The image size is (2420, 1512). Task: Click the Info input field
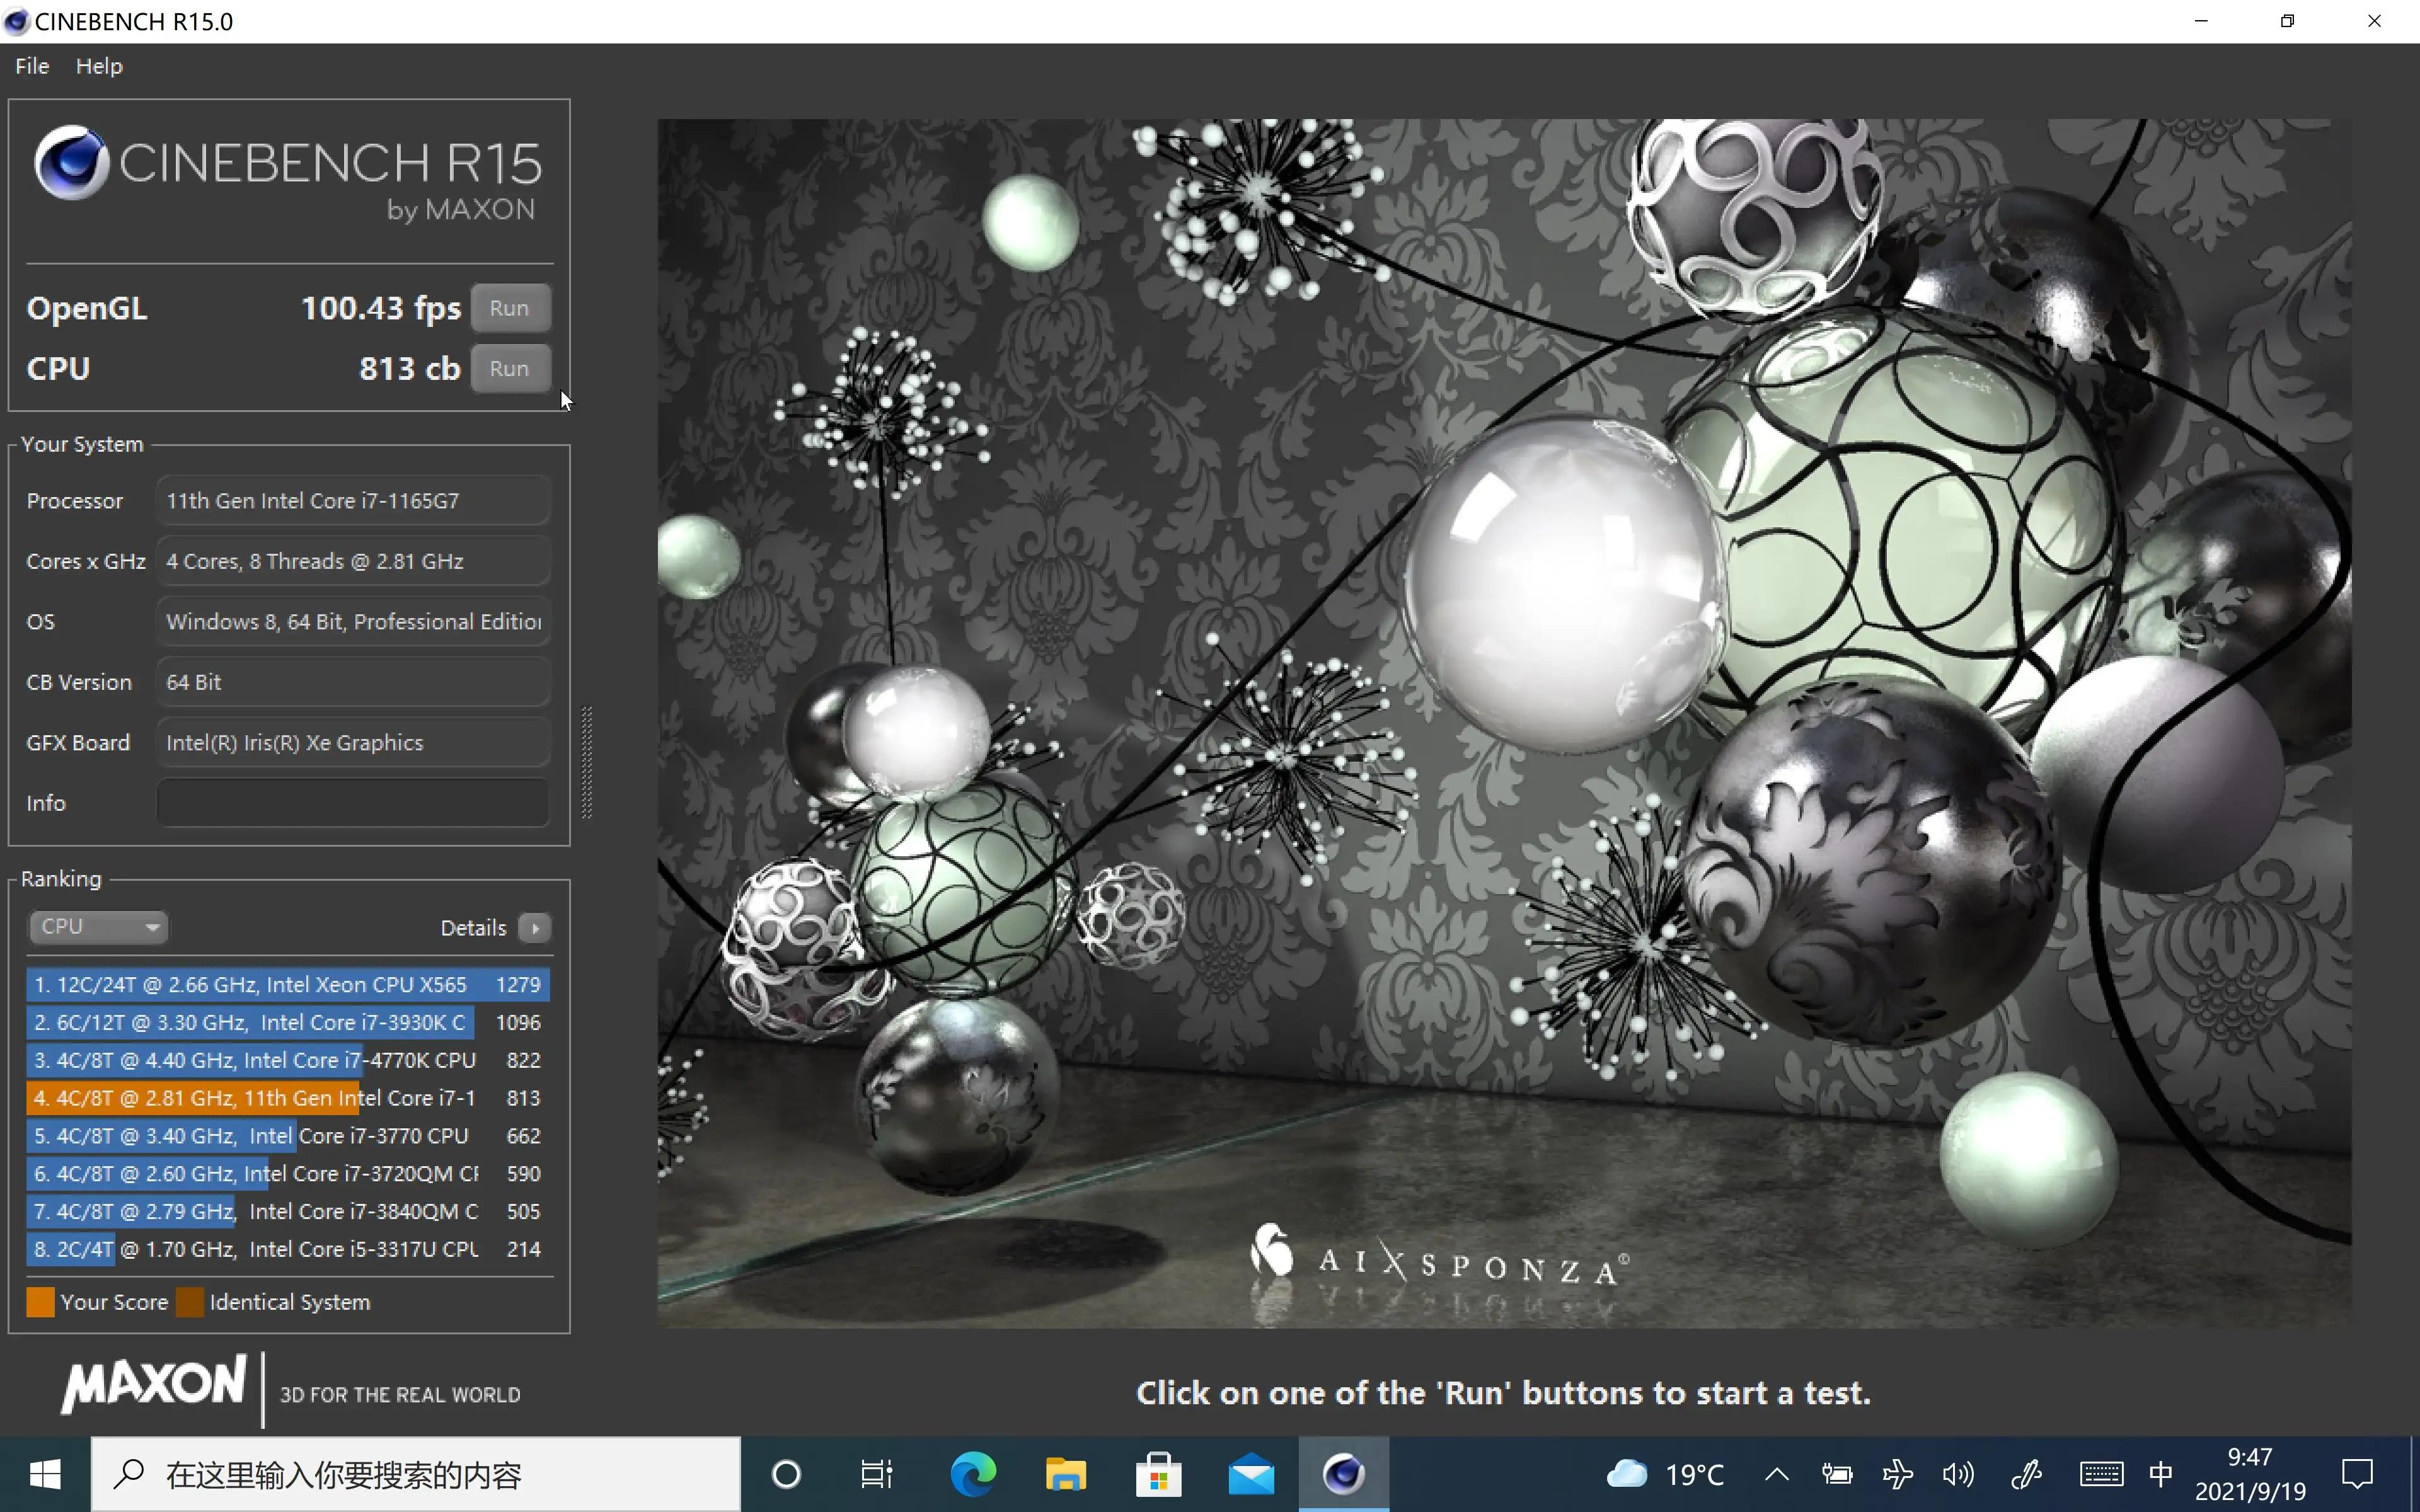352,803
